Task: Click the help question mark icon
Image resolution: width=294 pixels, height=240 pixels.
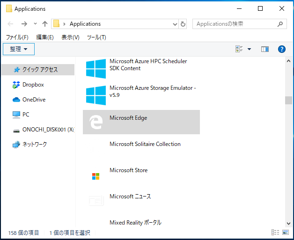Action: click(282, 49)
